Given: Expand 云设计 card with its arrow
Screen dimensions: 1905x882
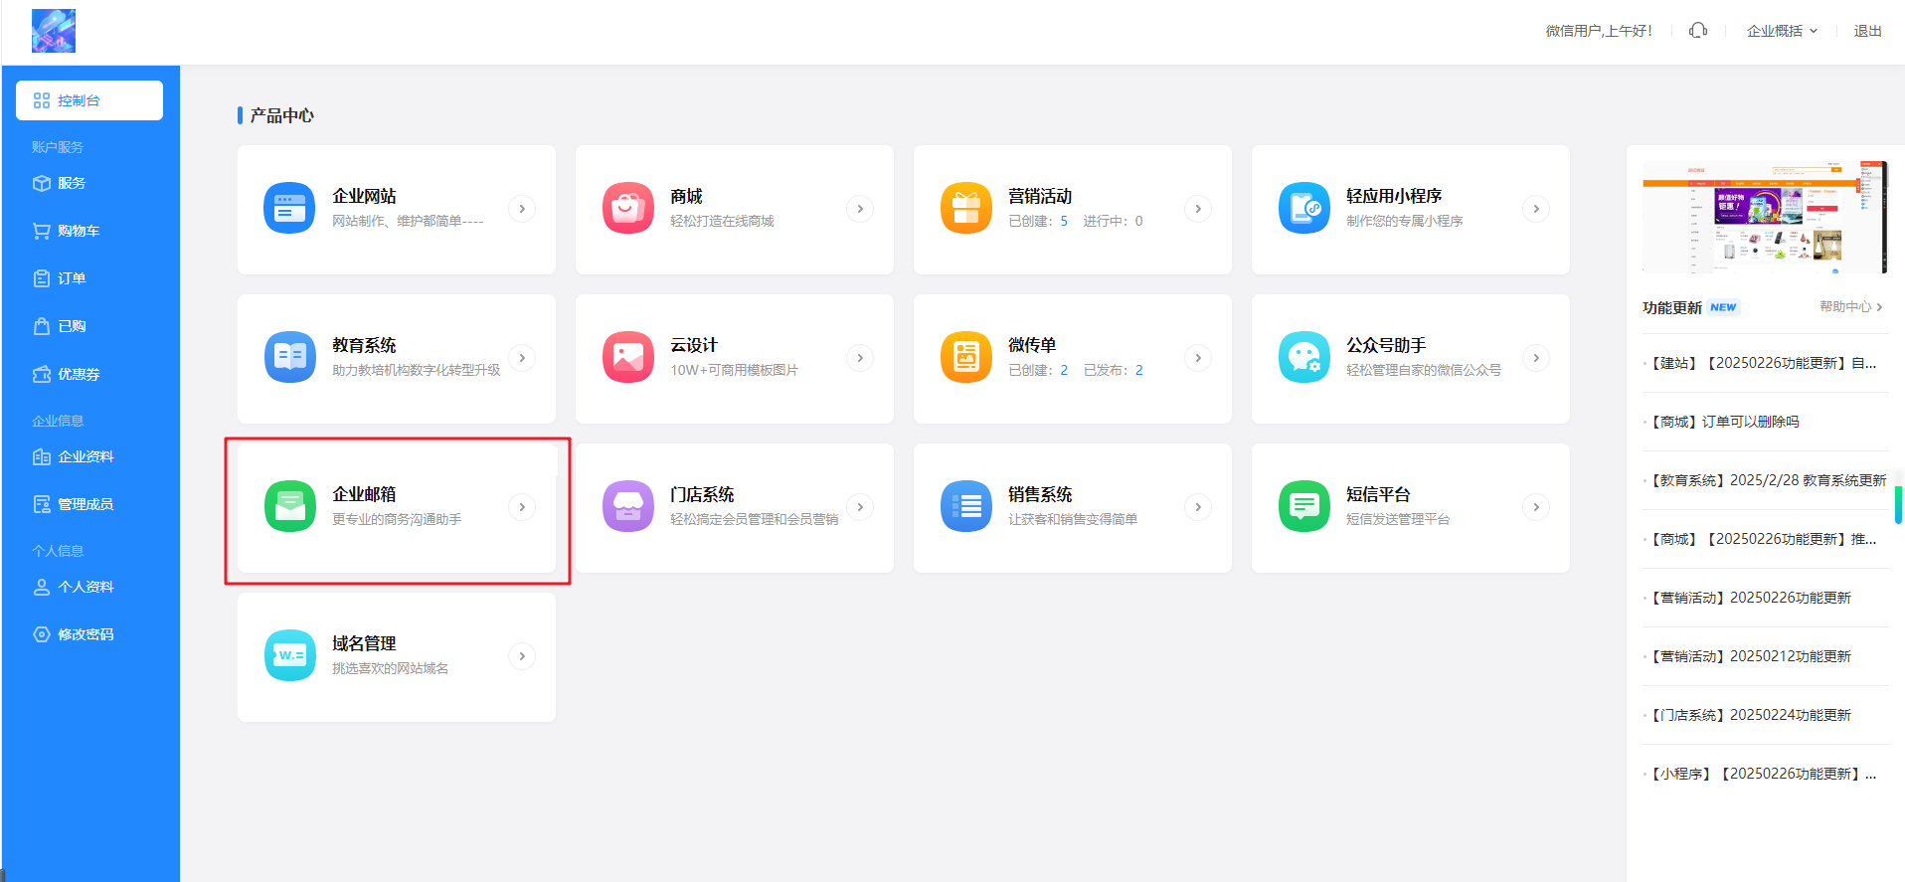Looking at the screenshot, I should (860, 358).
